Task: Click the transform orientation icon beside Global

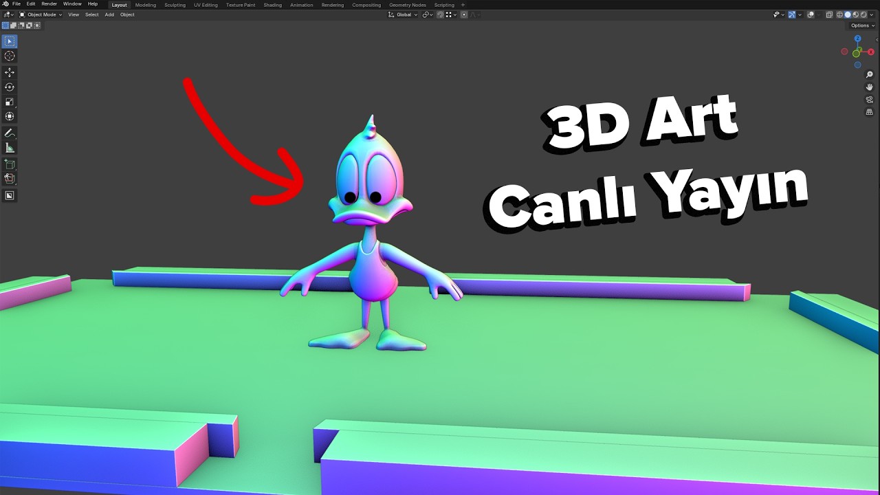Action: click(391, 14)
